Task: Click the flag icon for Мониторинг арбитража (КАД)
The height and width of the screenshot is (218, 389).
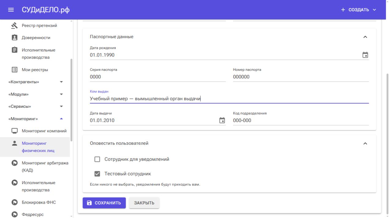Action: (14, 163)
